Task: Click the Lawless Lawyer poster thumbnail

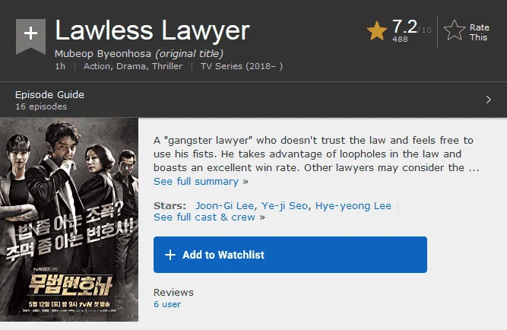Action: coord(69,220)
